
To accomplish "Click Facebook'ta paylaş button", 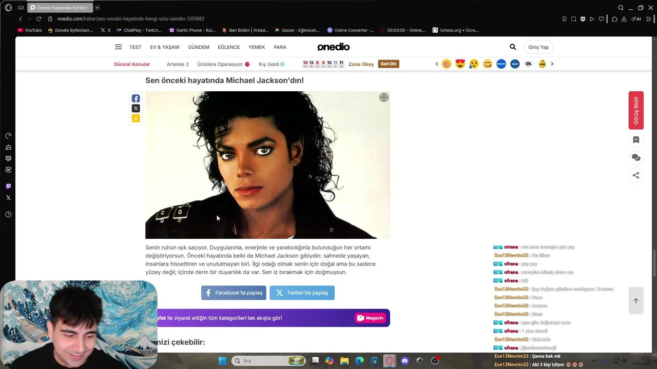I will 234,293.
